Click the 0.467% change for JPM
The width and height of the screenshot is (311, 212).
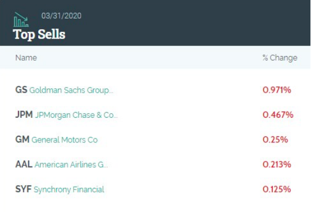pyautogui.click(x=278, y=115)
